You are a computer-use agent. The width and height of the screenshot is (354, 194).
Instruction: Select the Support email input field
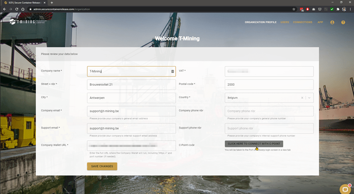click(131, 128)
